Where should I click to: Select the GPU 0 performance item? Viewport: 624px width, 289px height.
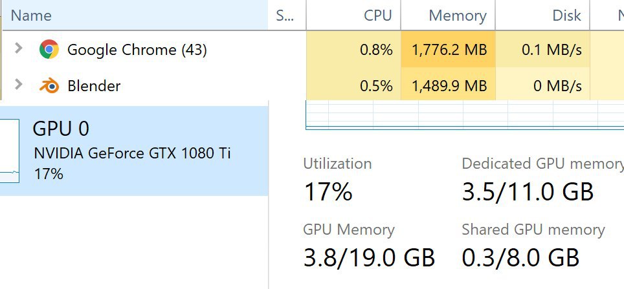tap(134, 151)
